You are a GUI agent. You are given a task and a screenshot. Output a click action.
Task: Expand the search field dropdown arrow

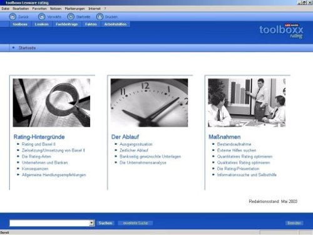click(91, 223)
